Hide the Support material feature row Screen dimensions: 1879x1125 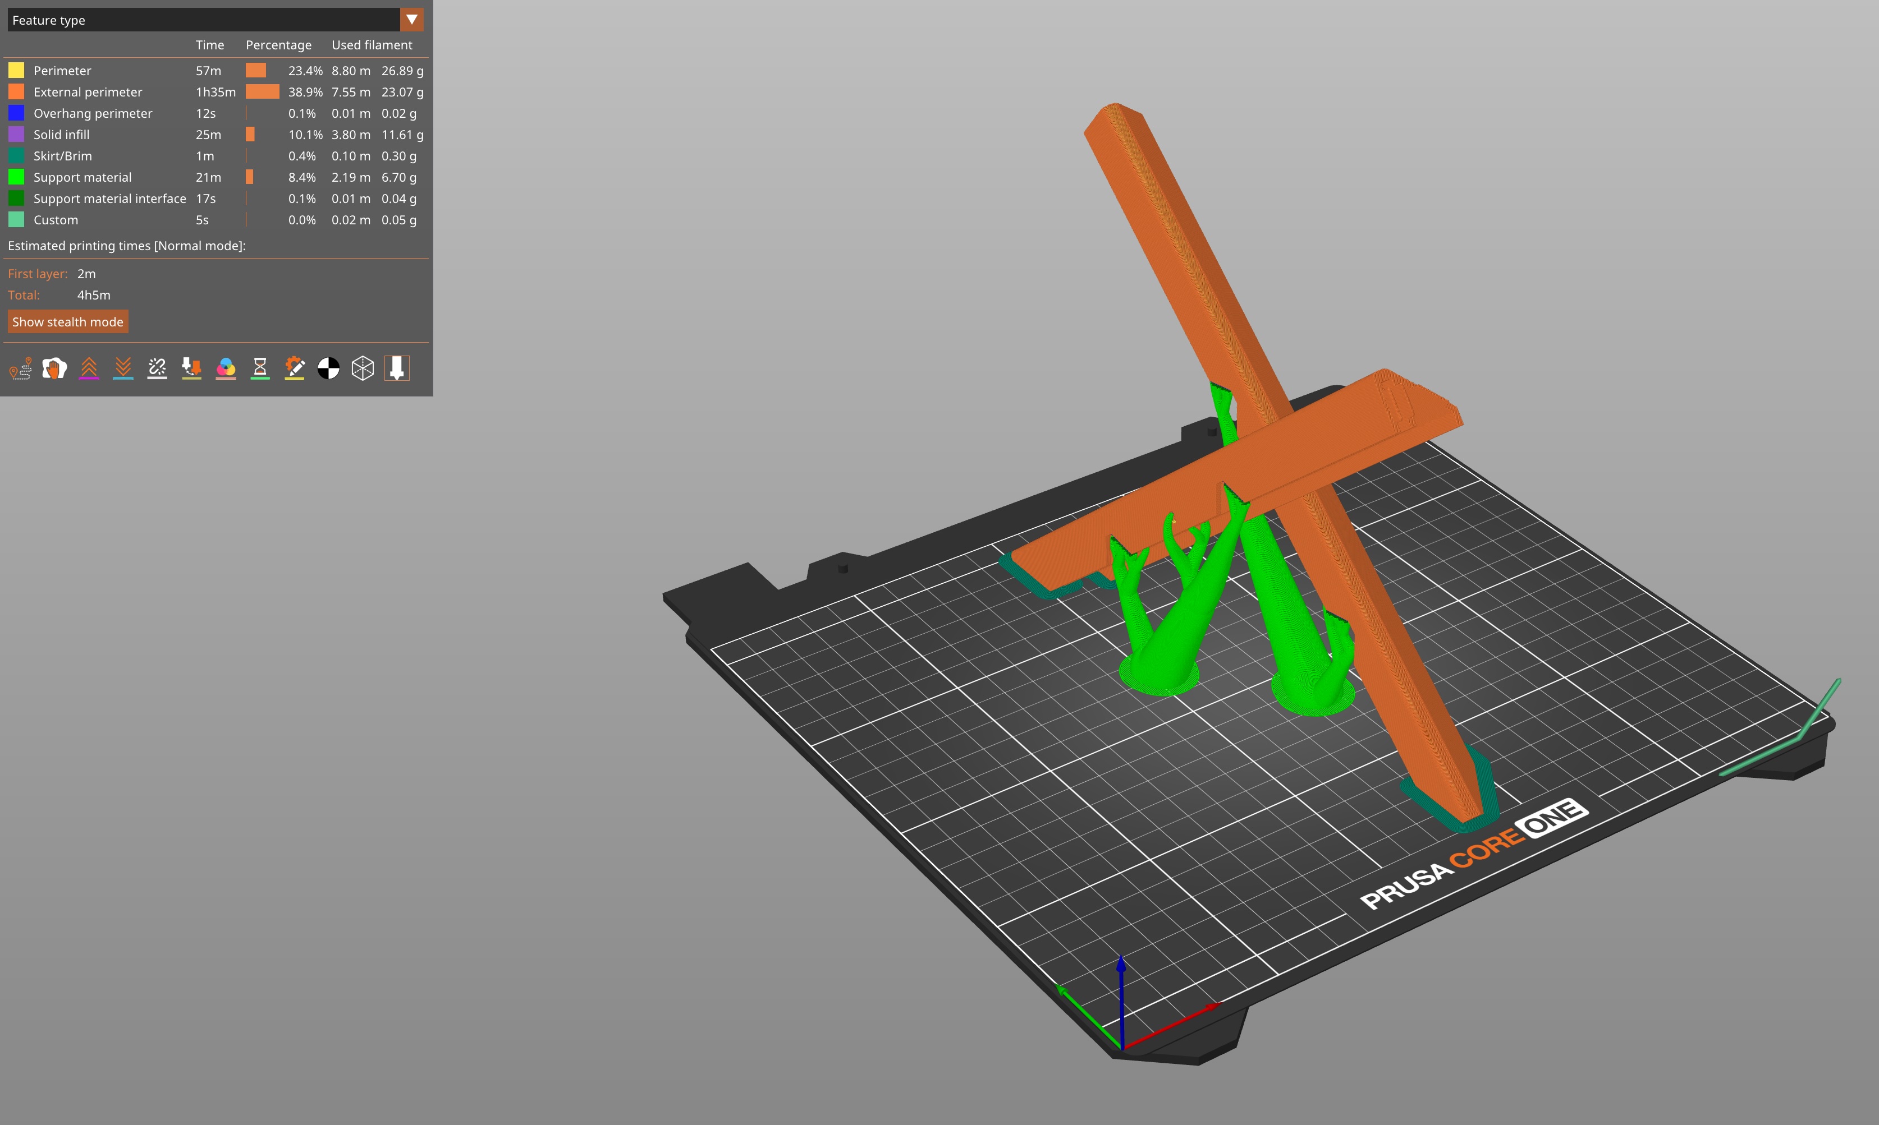click(x=216, y=177)
